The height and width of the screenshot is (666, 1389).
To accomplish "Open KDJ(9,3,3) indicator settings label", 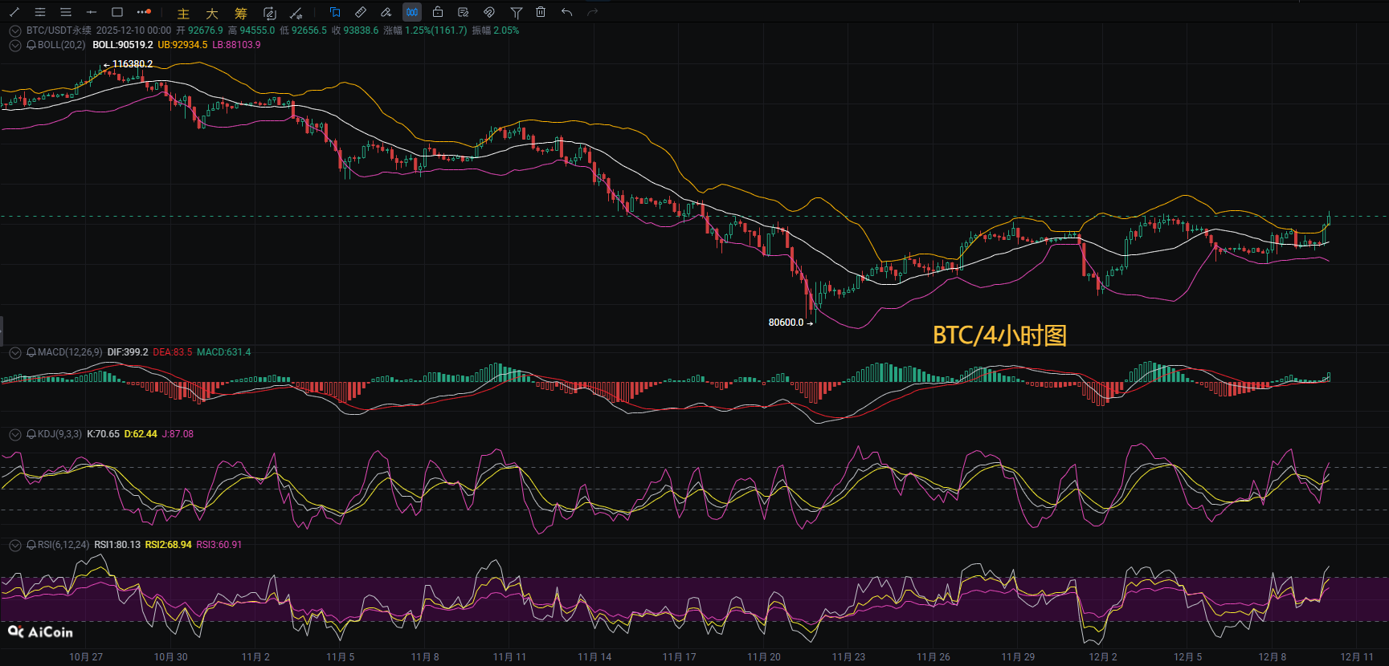I will coord(59,434).
